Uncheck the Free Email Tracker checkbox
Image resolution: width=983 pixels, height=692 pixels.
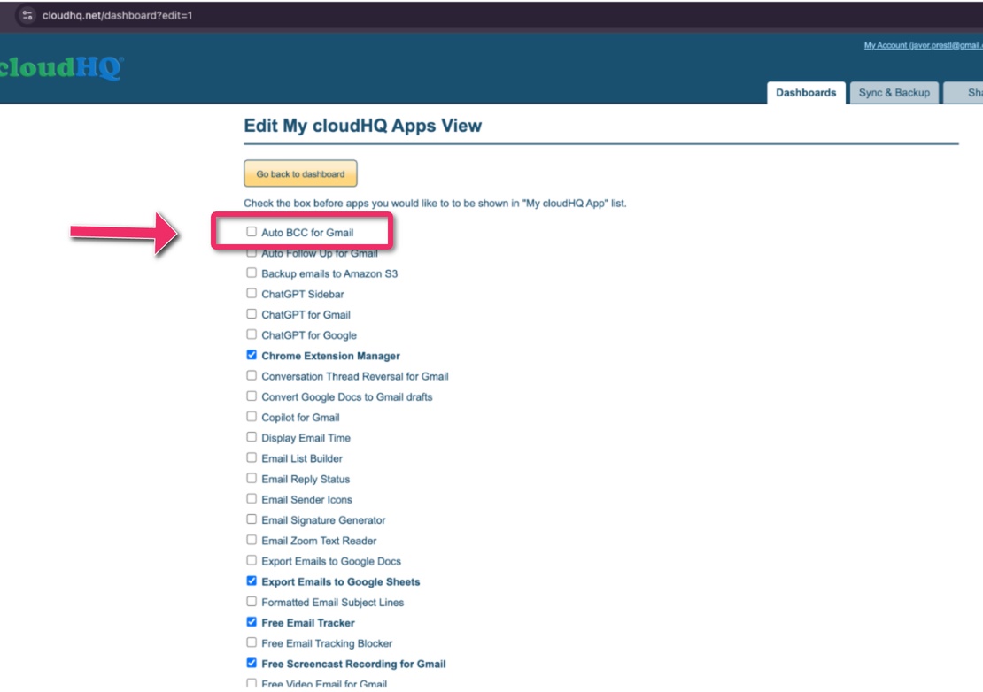click(x=252, y=622)
